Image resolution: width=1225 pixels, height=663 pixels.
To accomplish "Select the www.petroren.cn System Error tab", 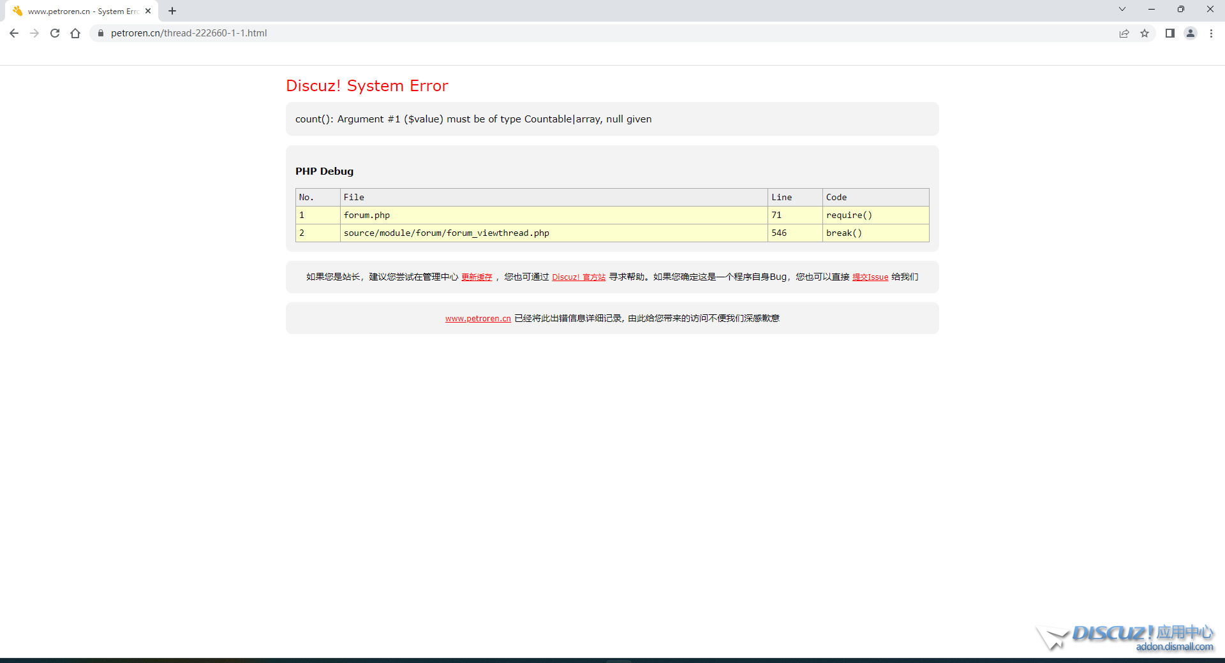I will (80, 11).
